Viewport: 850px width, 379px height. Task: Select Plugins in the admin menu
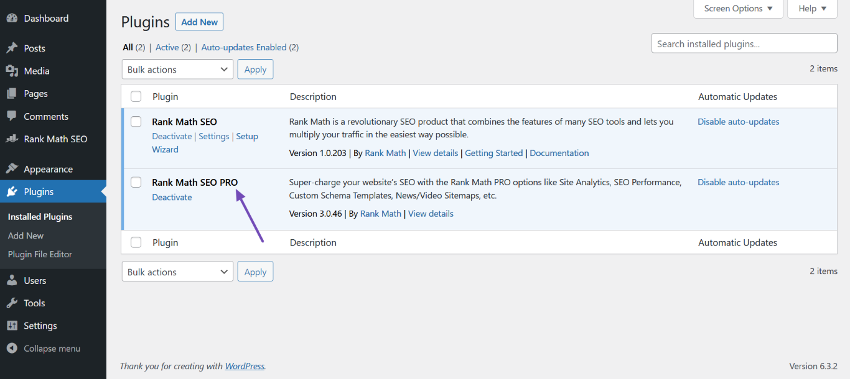(x=53, y=191)
